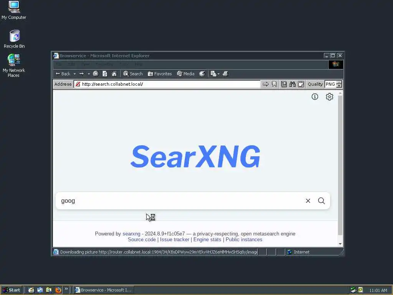Click the green network tray icon
The image size is (393, 295).
click(x=353, y=290)
